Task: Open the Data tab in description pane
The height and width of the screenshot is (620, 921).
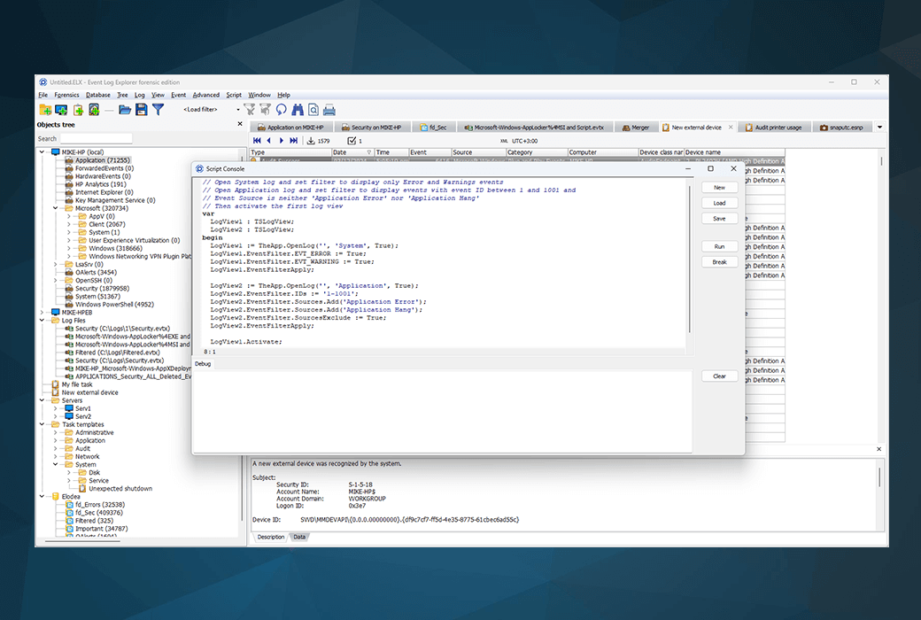Action: coord(299,537)
